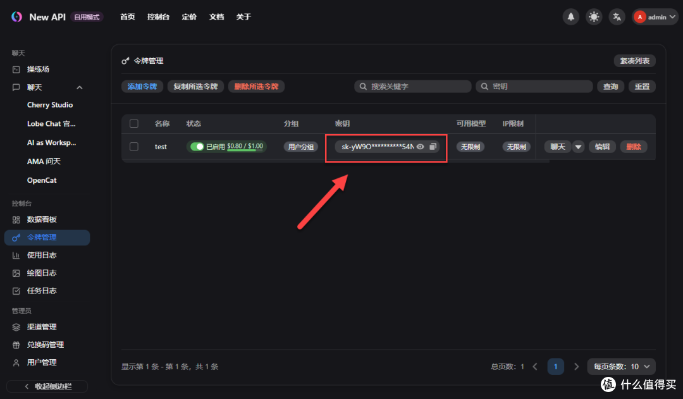683x399 pixels.
Task: Check the select-all header checkbox
Action: coord(133,124)
